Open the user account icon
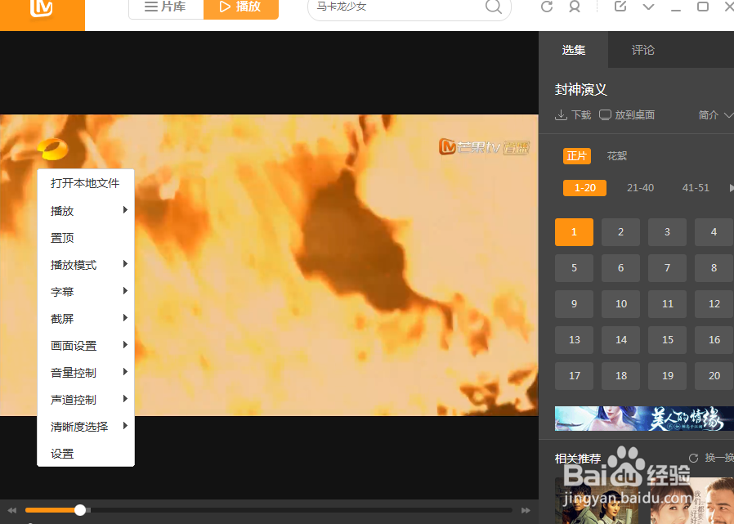 (575, 7)
